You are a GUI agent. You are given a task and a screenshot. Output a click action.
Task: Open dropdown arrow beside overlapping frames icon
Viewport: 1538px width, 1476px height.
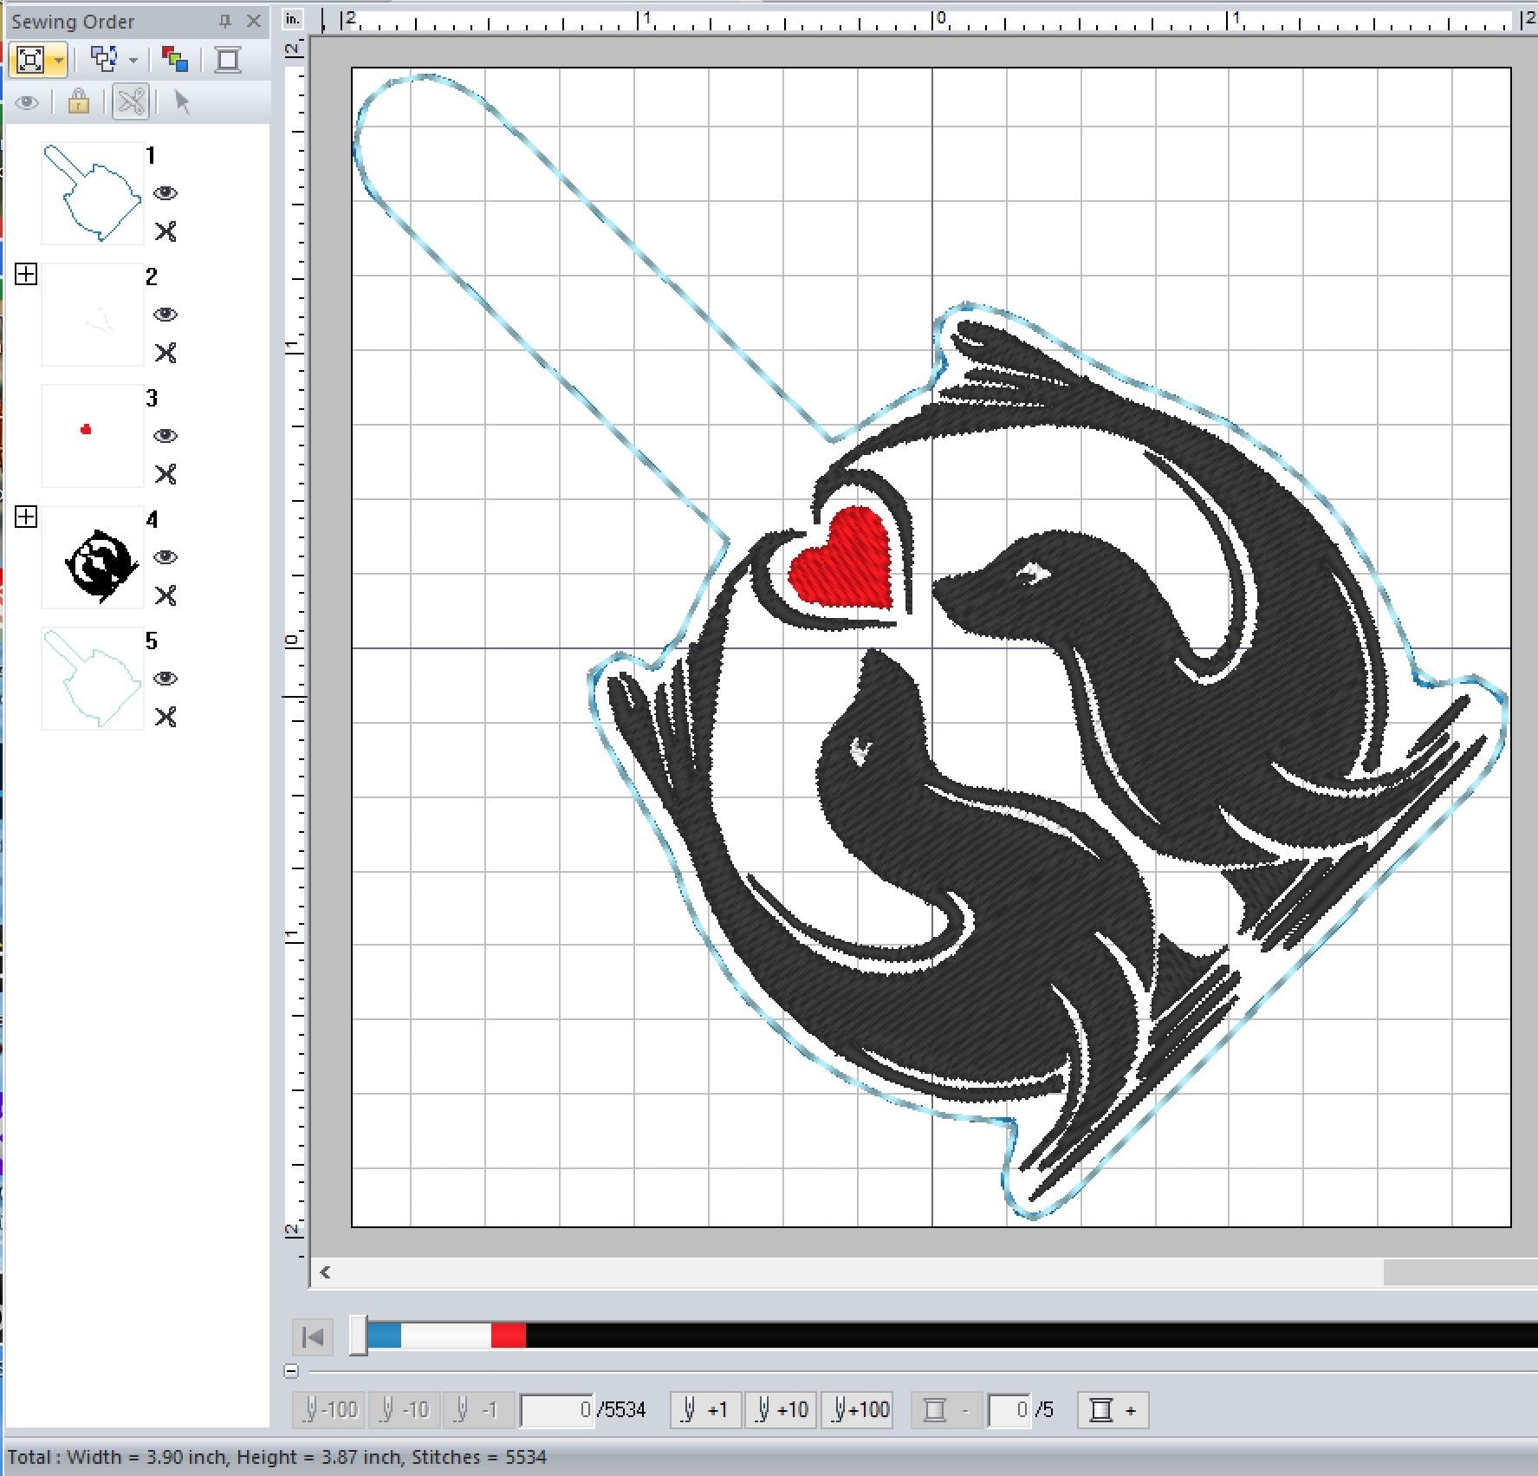coord(133,61)
